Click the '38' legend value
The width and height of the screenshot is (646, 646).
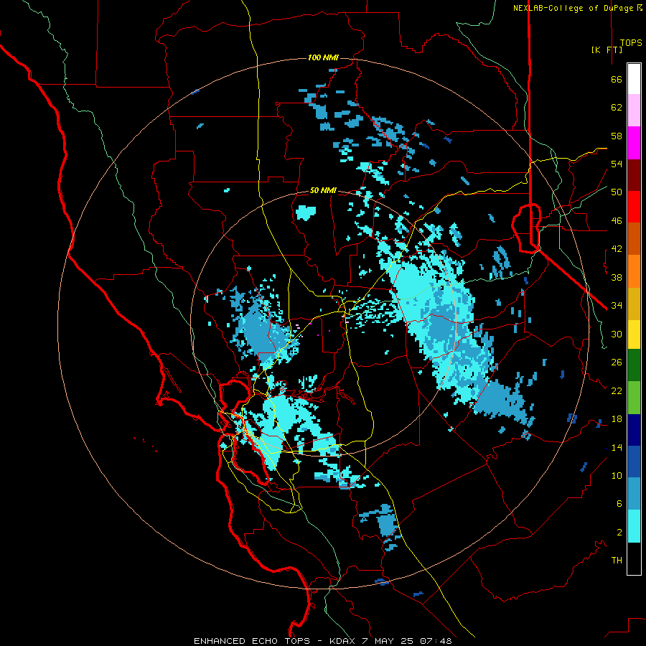coord(617,277)
